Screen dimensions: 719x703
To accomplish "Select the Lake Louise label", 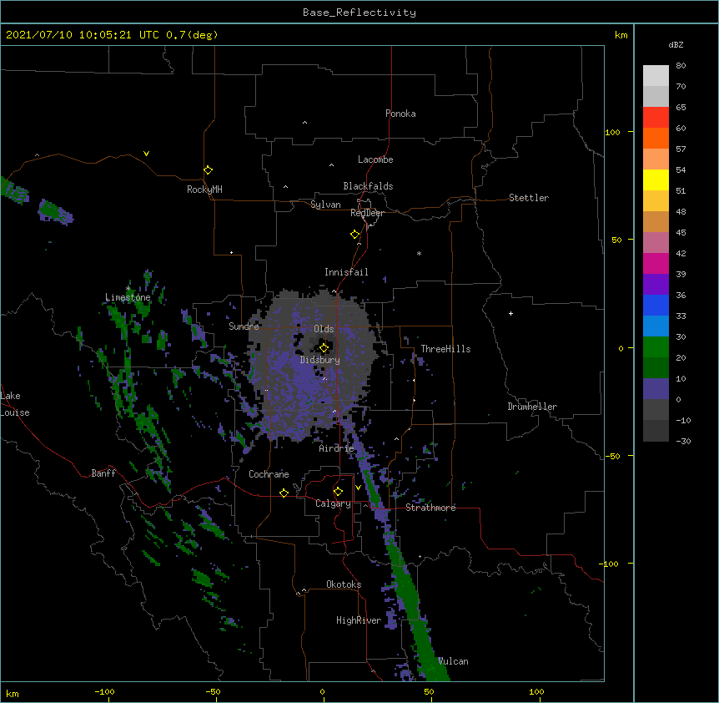I will 15,404.
